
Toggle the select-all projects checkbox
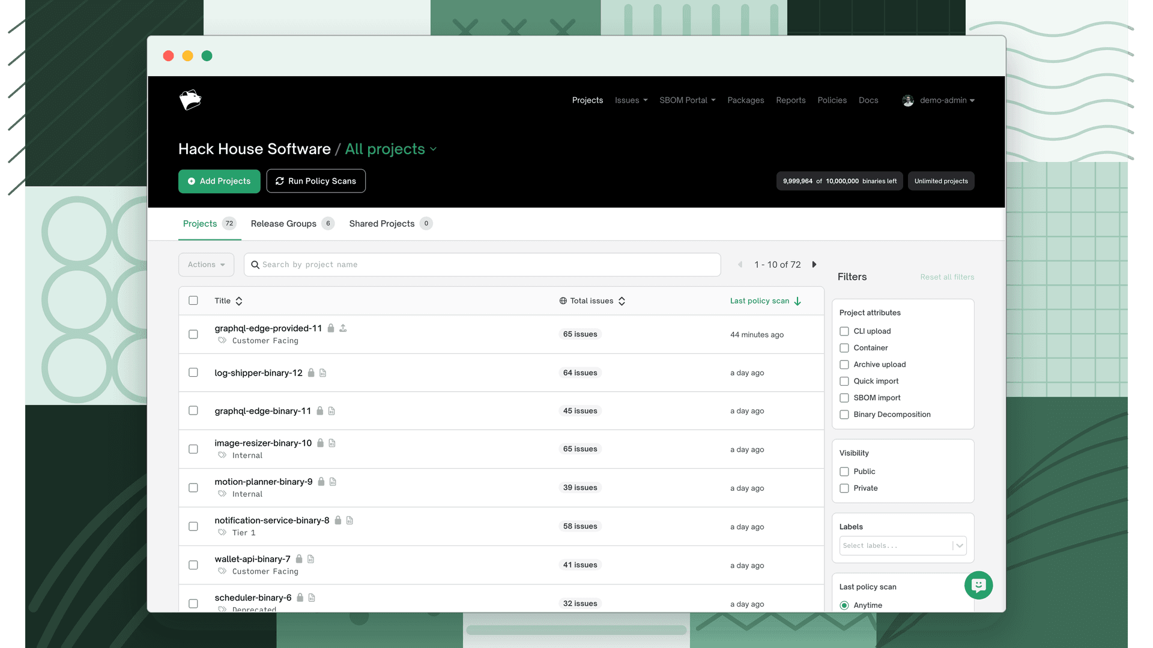click(x=193, y=301)
